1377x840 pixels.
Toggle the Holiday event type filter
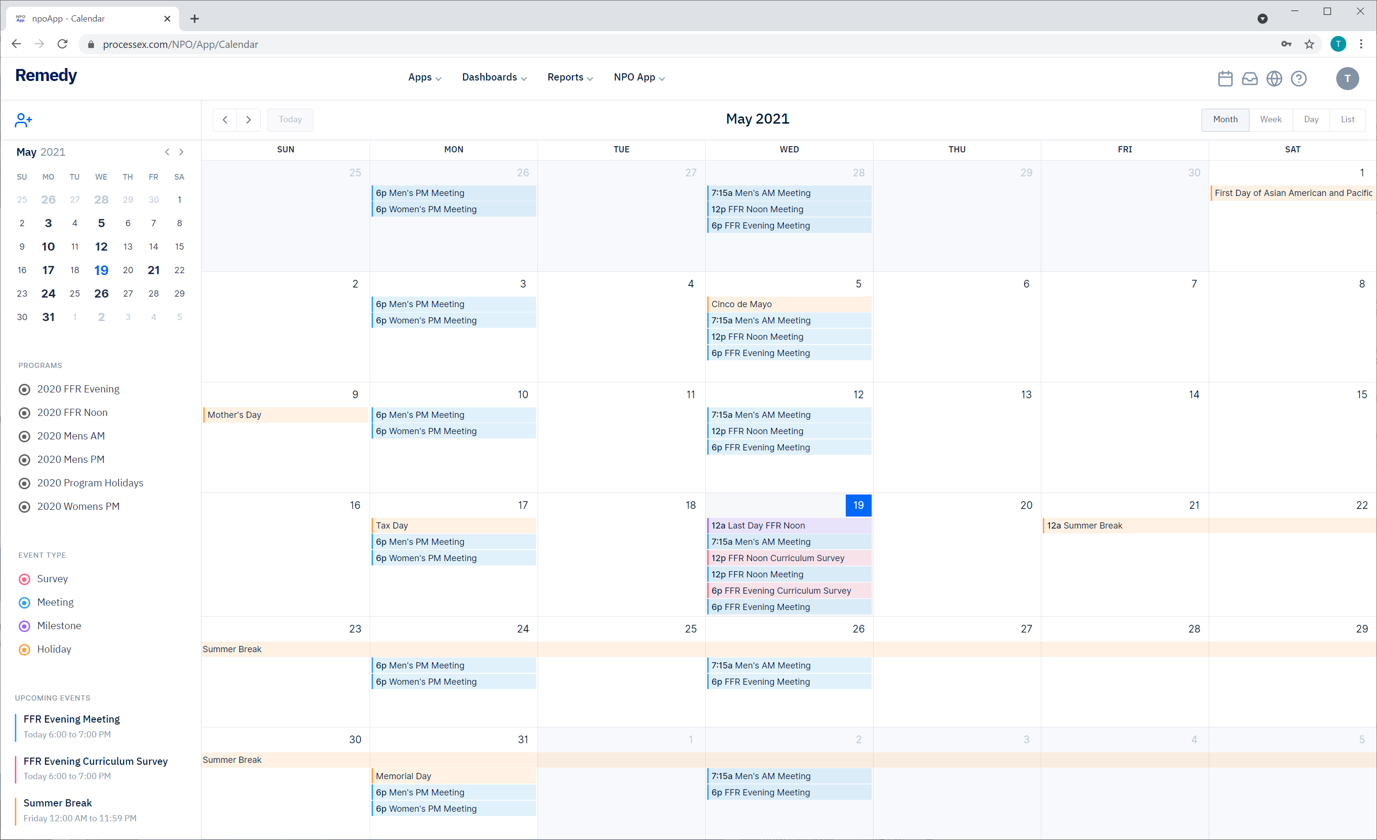[24, 650]
